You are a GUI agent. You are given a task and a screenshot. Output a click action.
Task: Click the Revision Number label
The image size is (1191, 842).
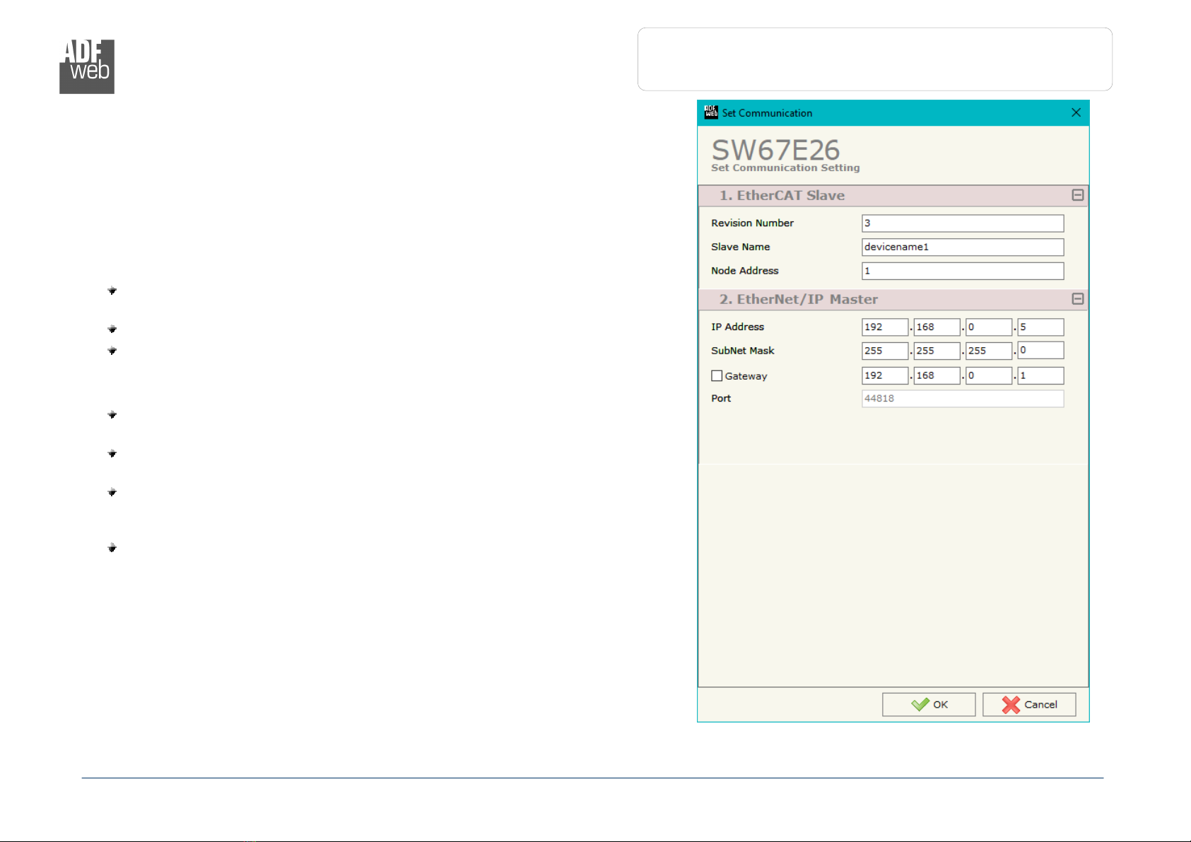(x=752, y=223)
